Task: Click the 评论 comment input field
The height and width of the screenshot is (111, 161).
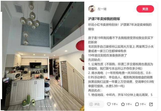Action: click(96, 104)
